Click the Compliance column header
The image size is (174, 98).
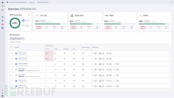pyautogui.click(x=95, y=47)
